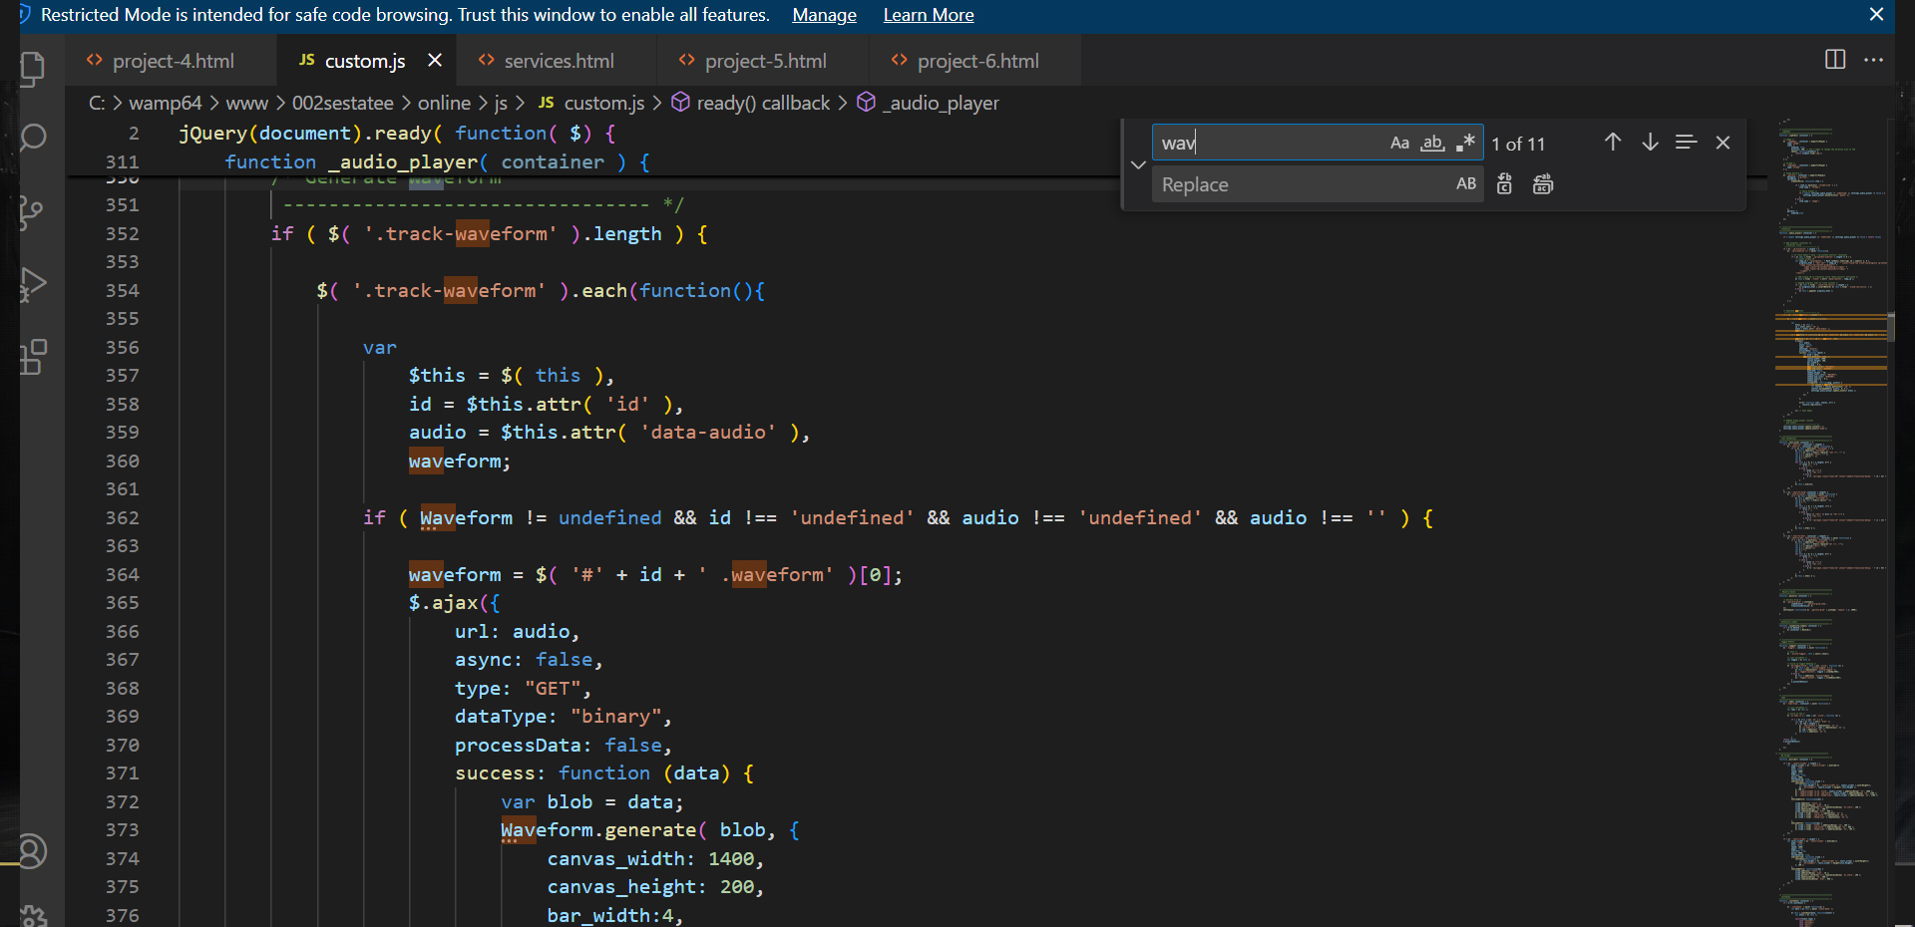Click 'type: "GET"' on line 368

pyautogui.click(x=518, y=688)
